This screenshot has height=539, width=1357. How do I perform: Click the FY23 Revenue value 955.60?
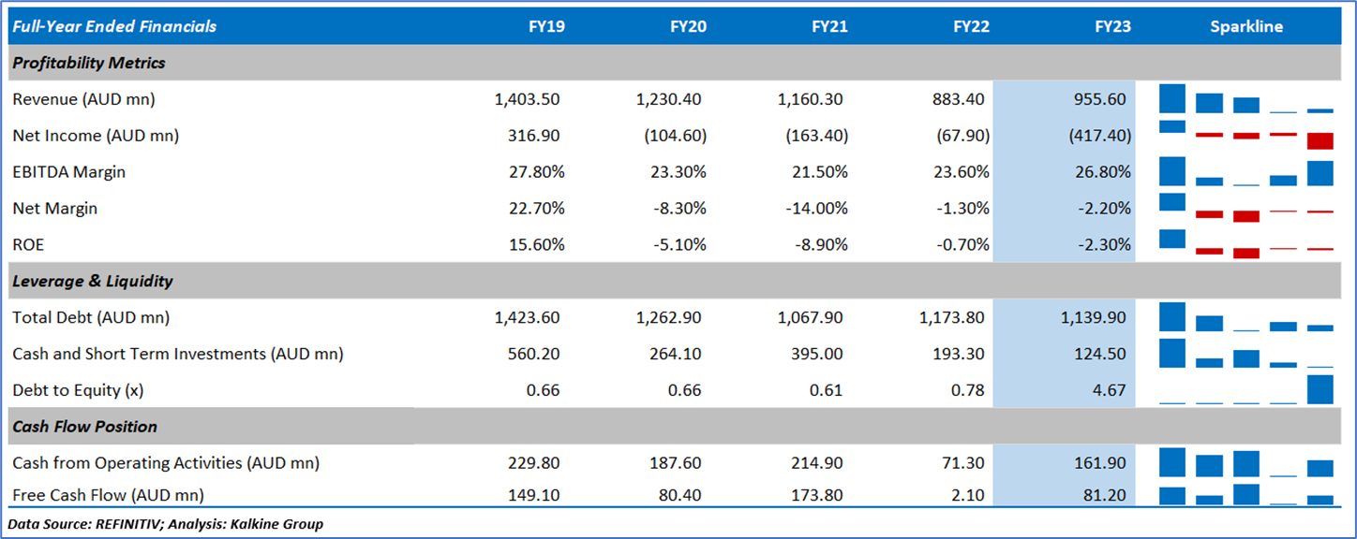point(1100,99)
